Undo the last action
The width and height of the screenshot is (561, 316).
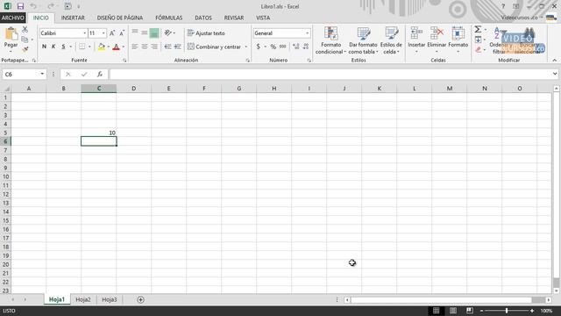(x=33, y=6)
